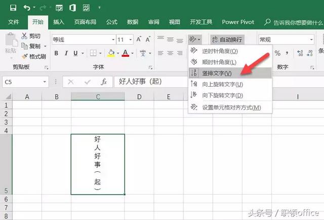Switch to 插入 Insert tab
Image resolution: width=324 pixels, height=220 pixels.
pyautogui.click(x=59, y=22)
